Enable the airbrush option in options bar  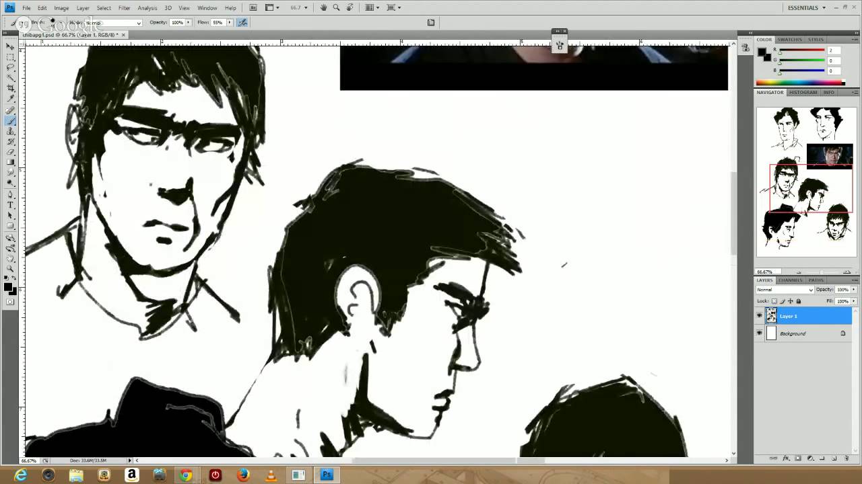(242, 22)
